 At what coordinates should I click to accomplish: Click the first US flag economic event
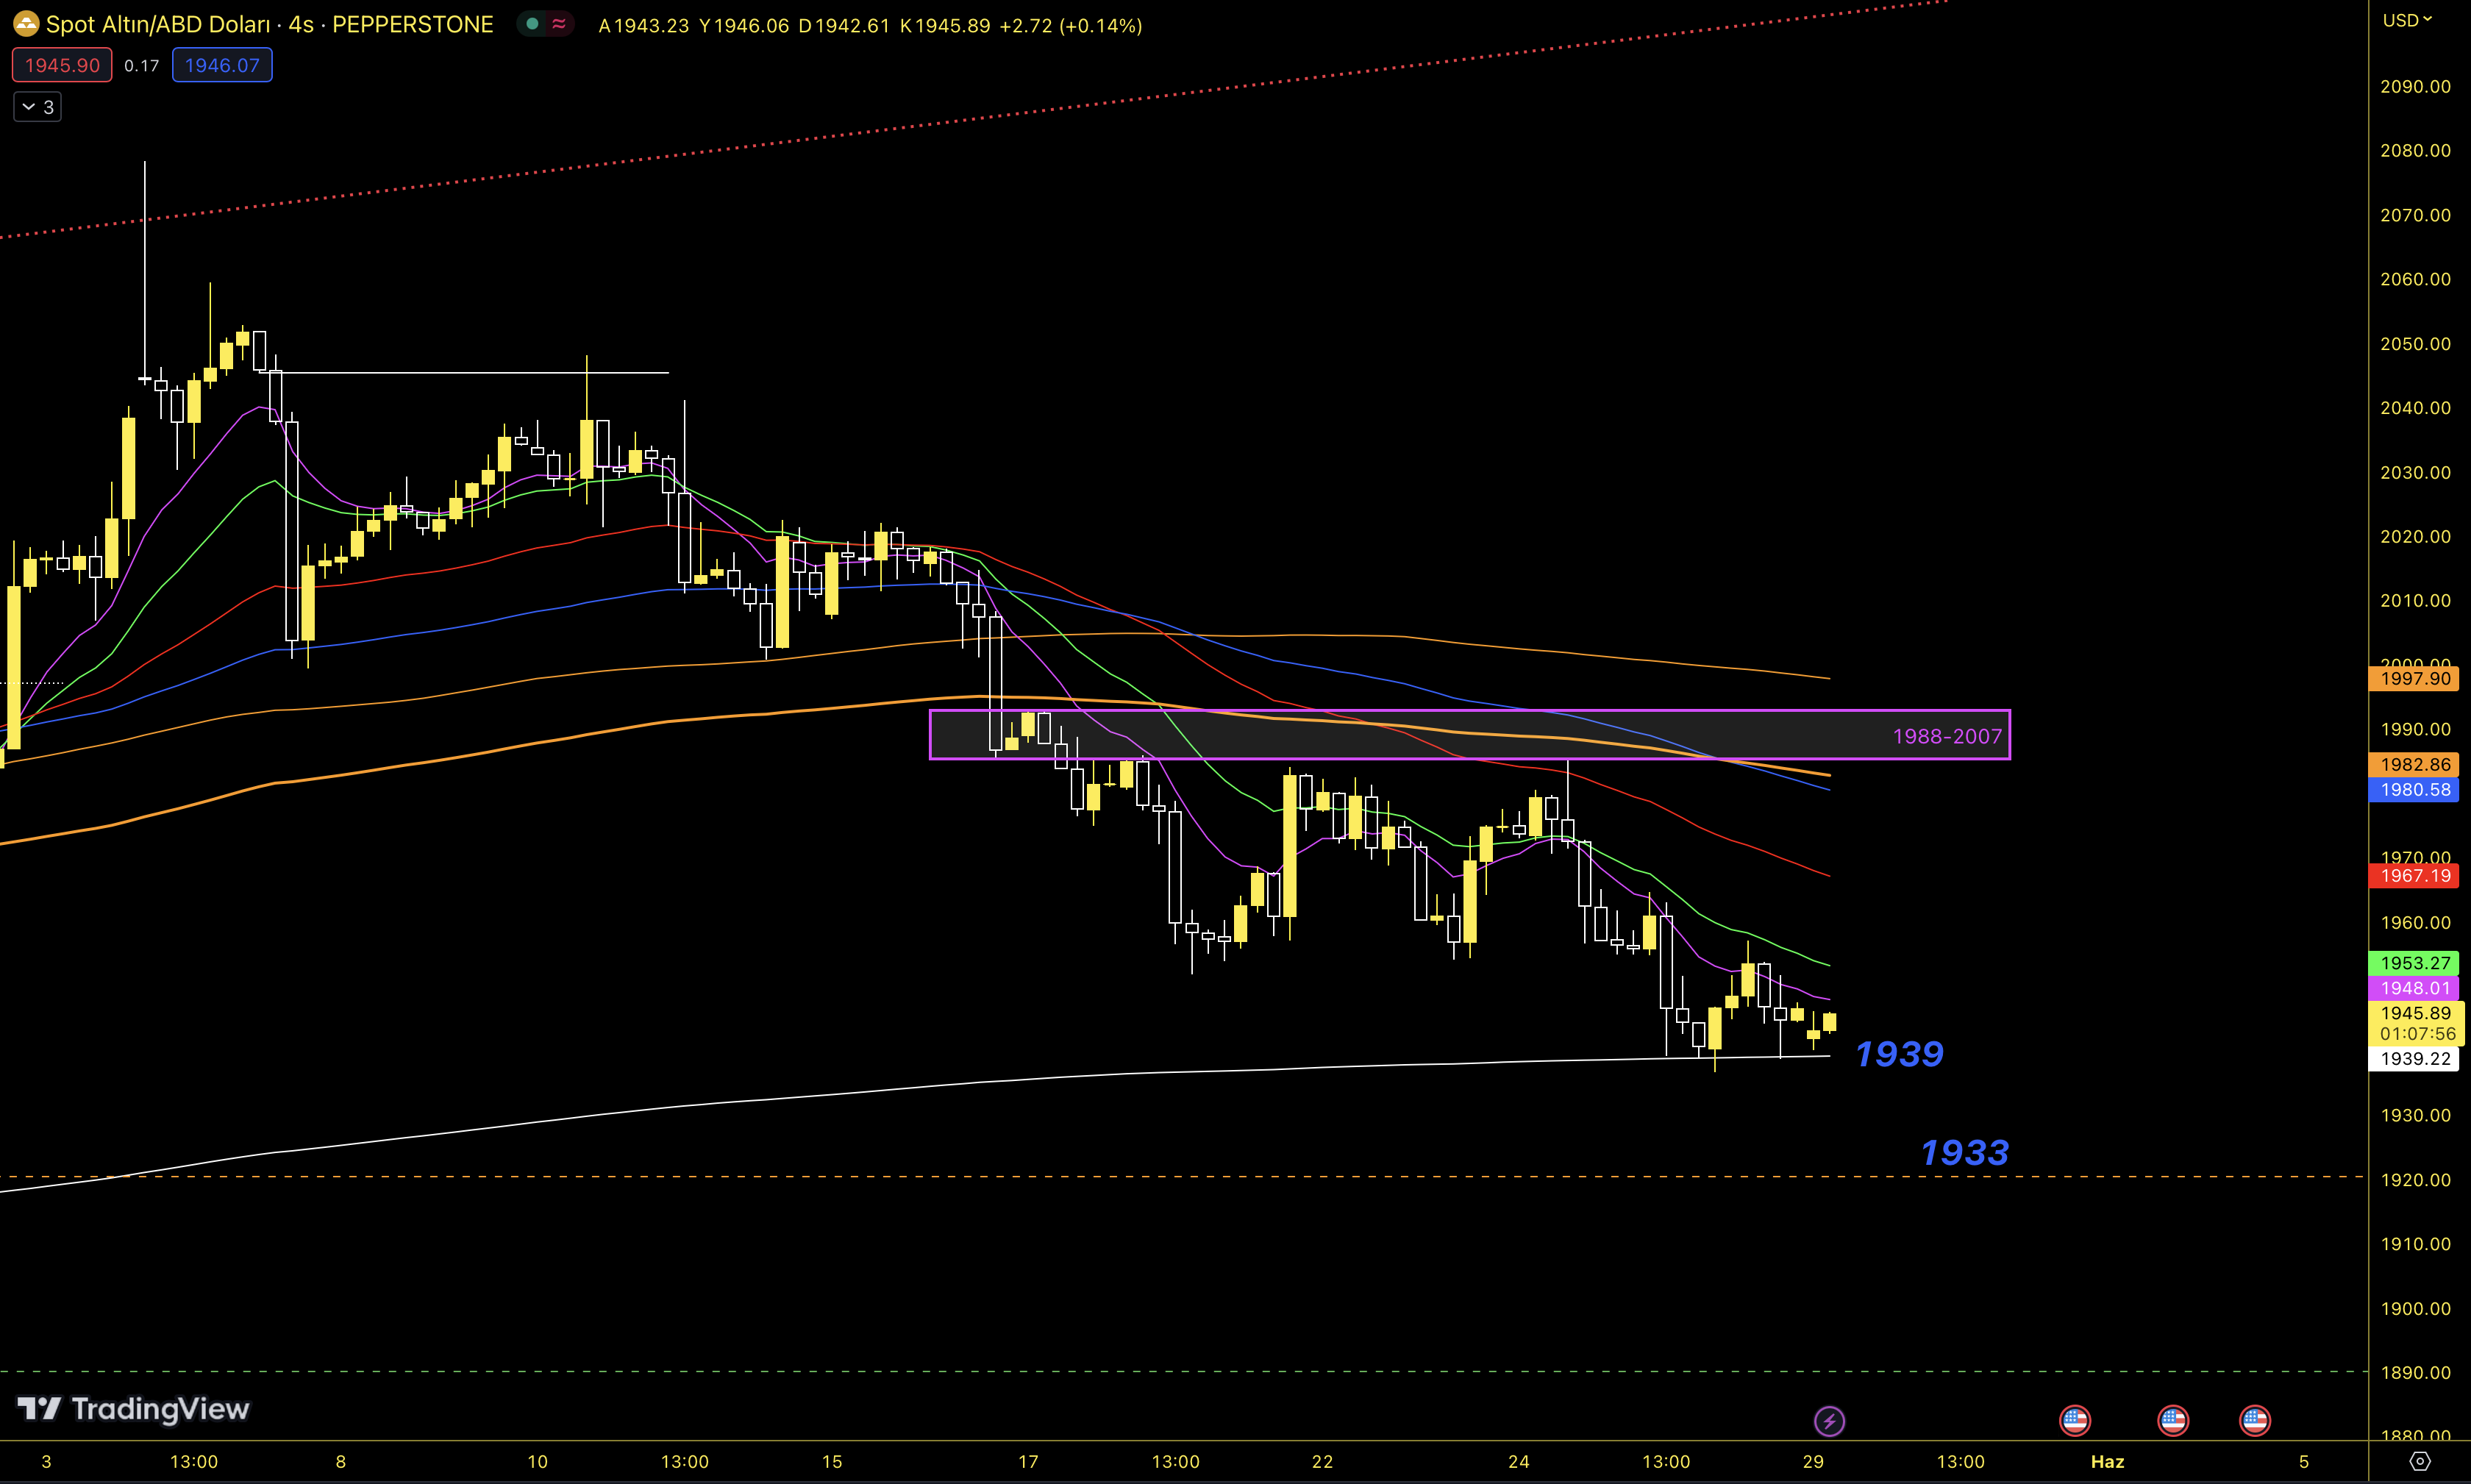point(2075,1420)
